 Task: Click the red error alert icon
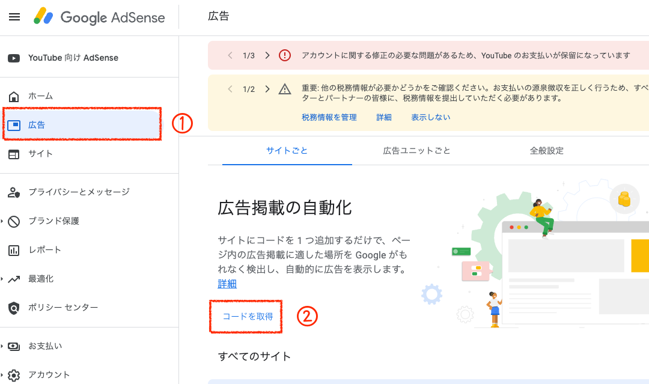click(285, 55)
